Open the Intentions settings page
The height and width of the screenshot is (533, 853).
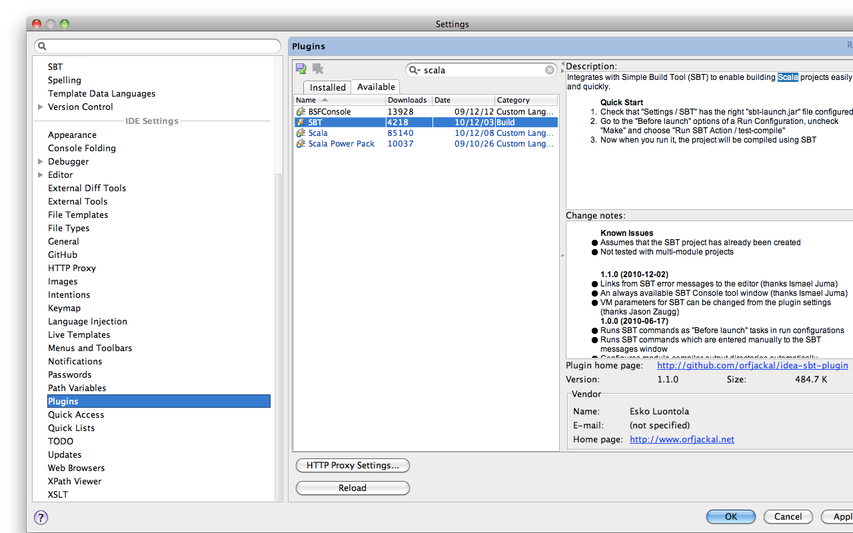coord(69,294)
